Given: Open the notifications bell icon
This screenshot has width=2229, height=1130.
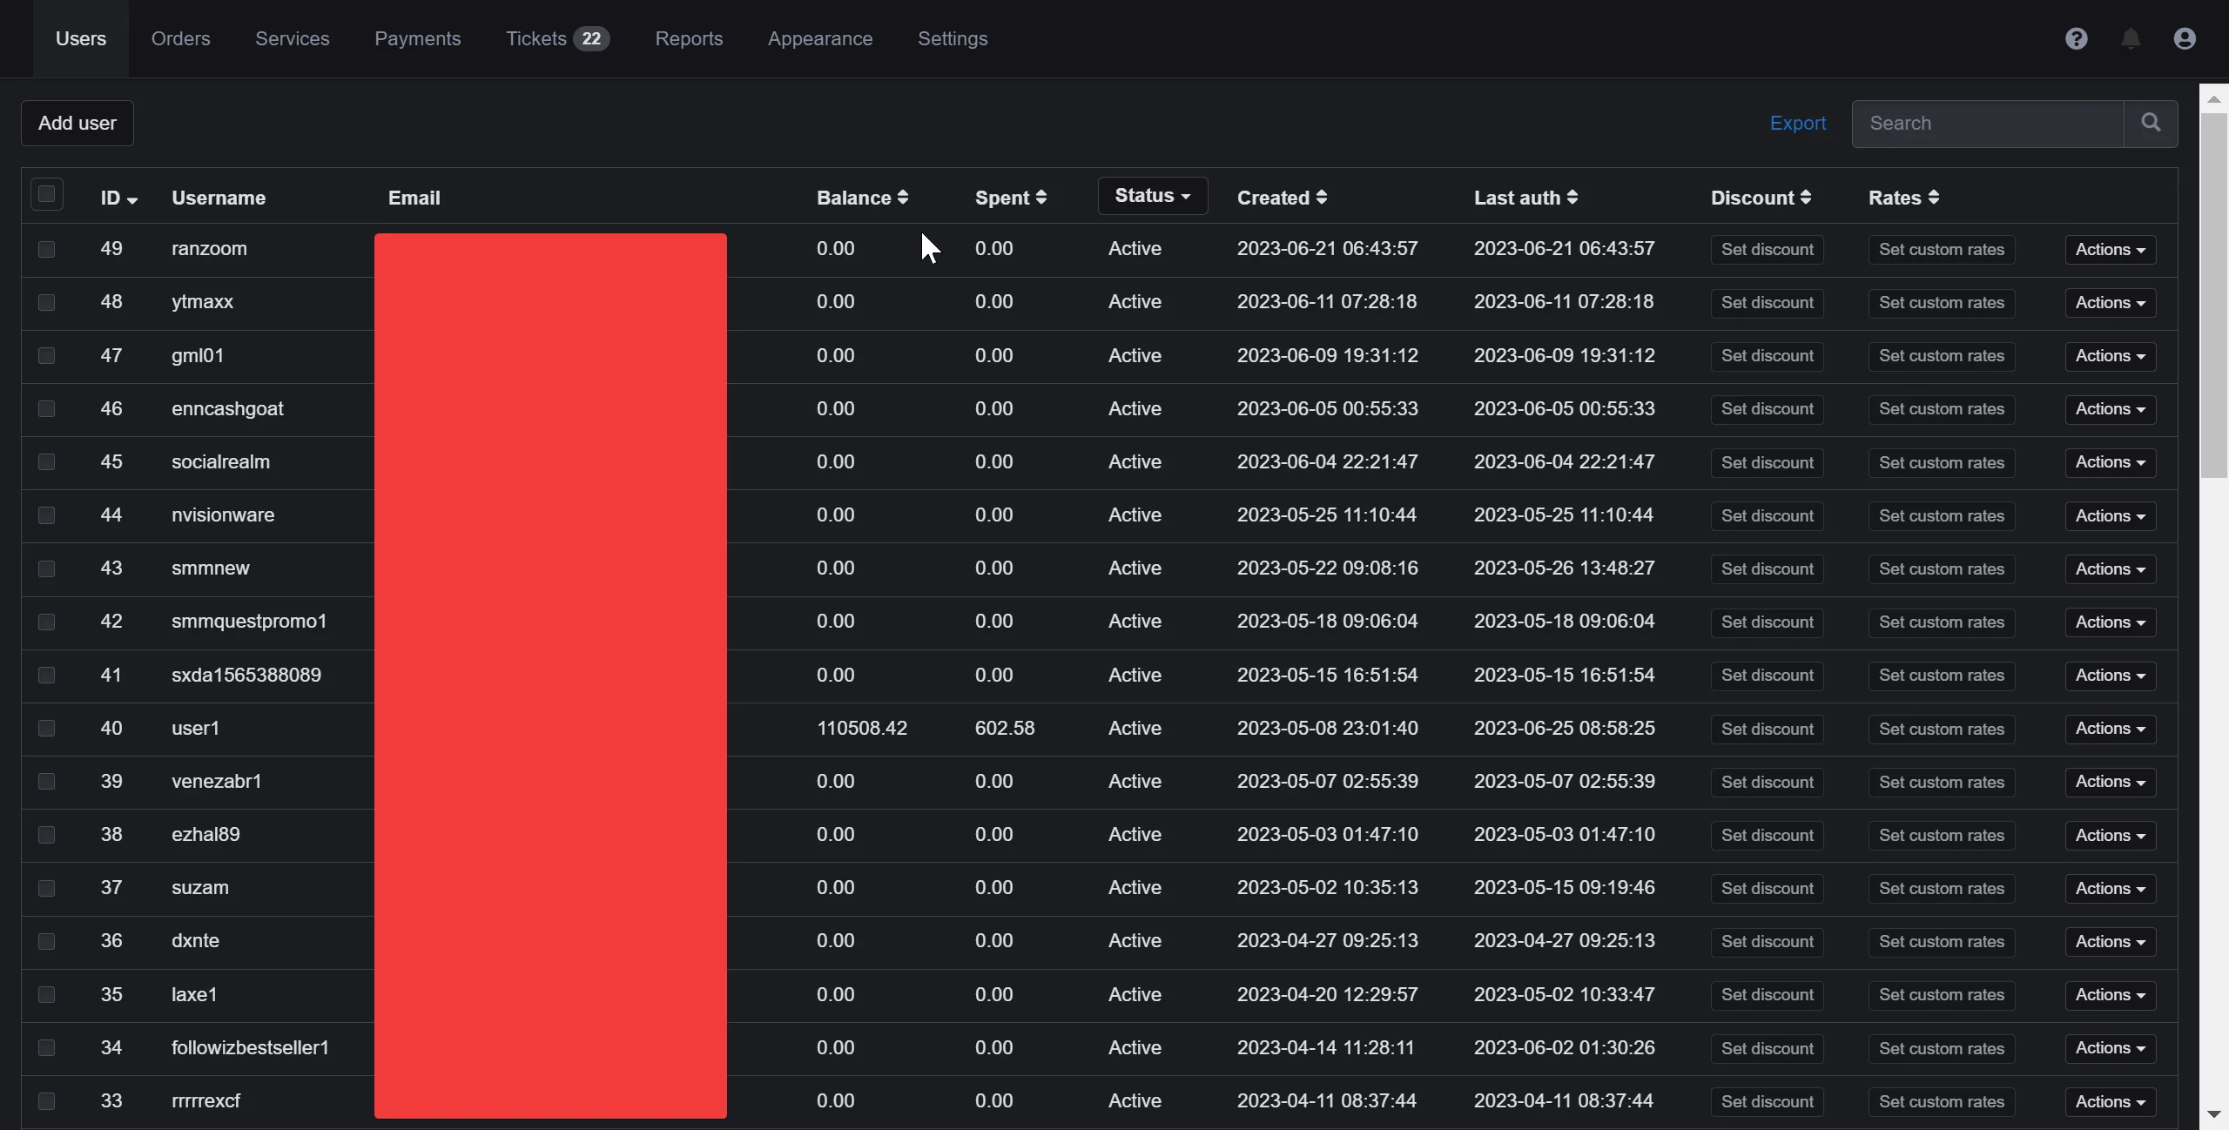Looking at the screenshot, I should tap(2131, 38).
